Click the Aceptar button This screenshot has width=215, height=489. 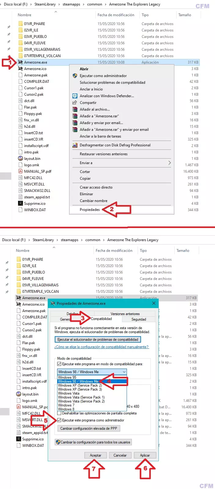tap(95, 455)
